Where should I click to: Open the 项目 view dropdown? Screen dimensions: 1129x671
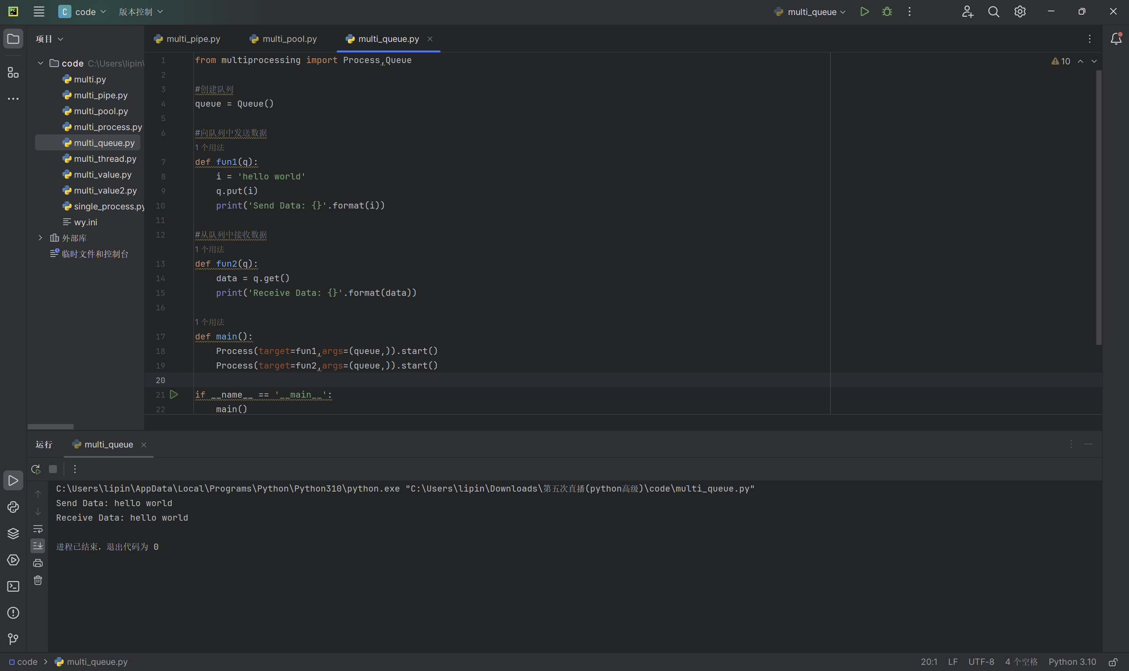(49, 39)
